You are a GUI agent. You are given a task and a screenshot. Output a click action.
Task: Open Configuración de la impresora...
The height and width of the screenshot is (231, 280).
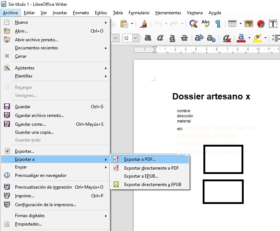click(x=55, y=205)
